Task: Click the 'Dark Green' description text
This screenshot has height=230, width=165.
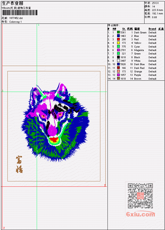Action: pos(140,33)
